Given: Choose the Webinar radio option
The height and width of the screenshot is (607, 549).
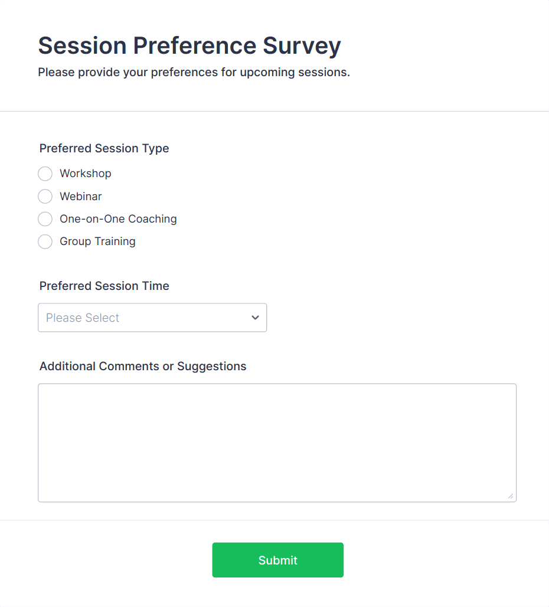Looking at the screenshot, I should (45, 196).
